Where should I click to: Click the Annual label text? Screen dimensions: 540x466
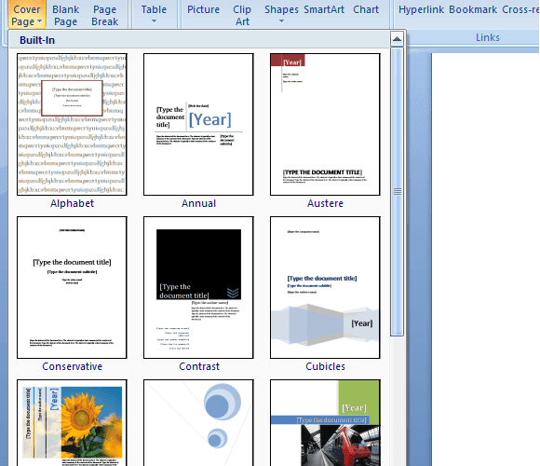(198, 203)
